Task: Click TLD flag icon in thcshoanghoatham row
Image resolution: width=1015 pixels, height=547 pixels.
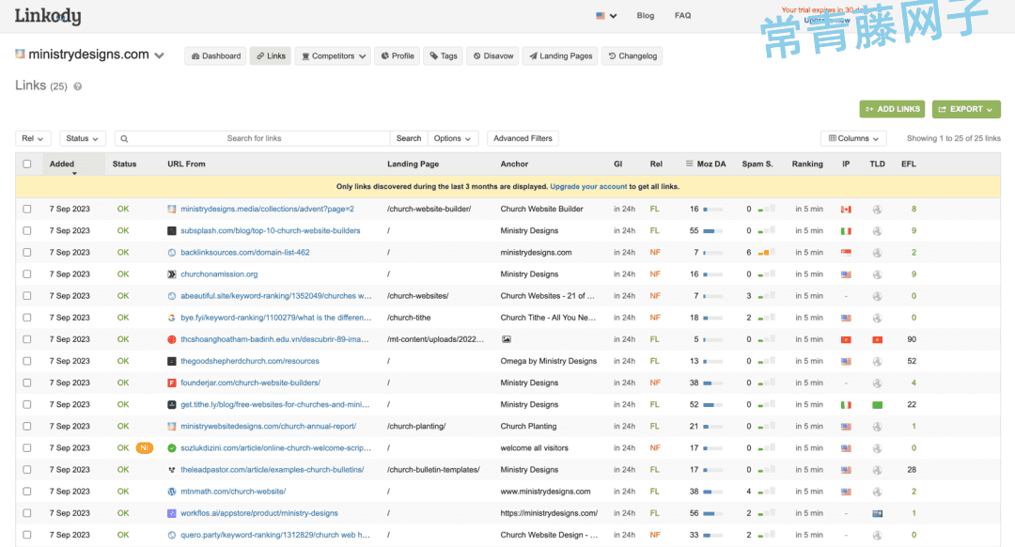Action: click(x=877, y=339)
